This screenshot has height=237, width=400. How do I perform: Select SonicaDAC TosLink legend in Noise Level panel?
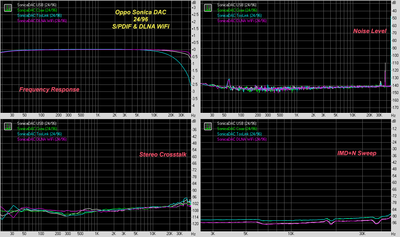tap(239, 16)
